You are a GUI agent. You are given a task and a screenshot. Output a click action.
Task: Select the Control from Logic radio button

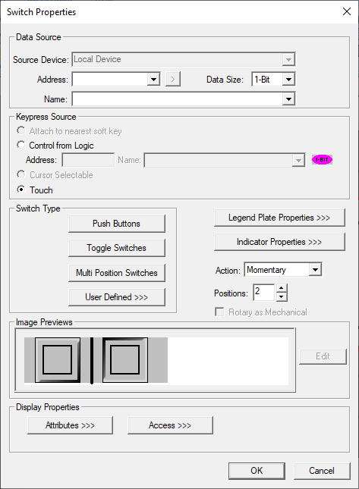[21, 145]
